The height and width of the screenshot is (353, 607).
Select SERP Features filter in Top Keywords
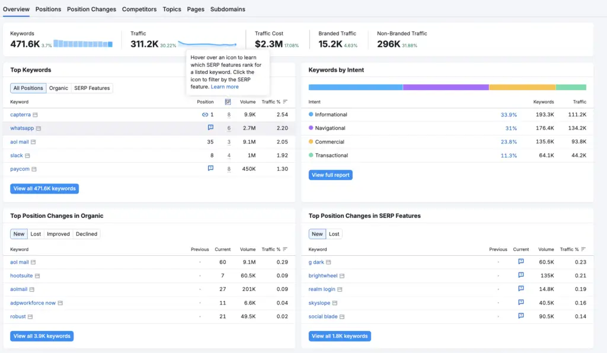coord(92,88)
